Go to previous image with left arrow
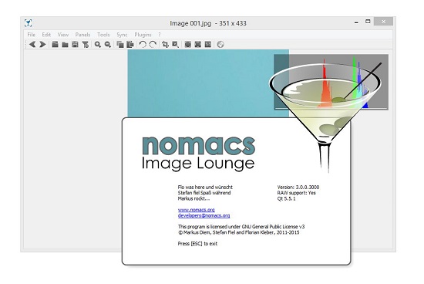Screen dimensions: 424x284 (32, 45)
